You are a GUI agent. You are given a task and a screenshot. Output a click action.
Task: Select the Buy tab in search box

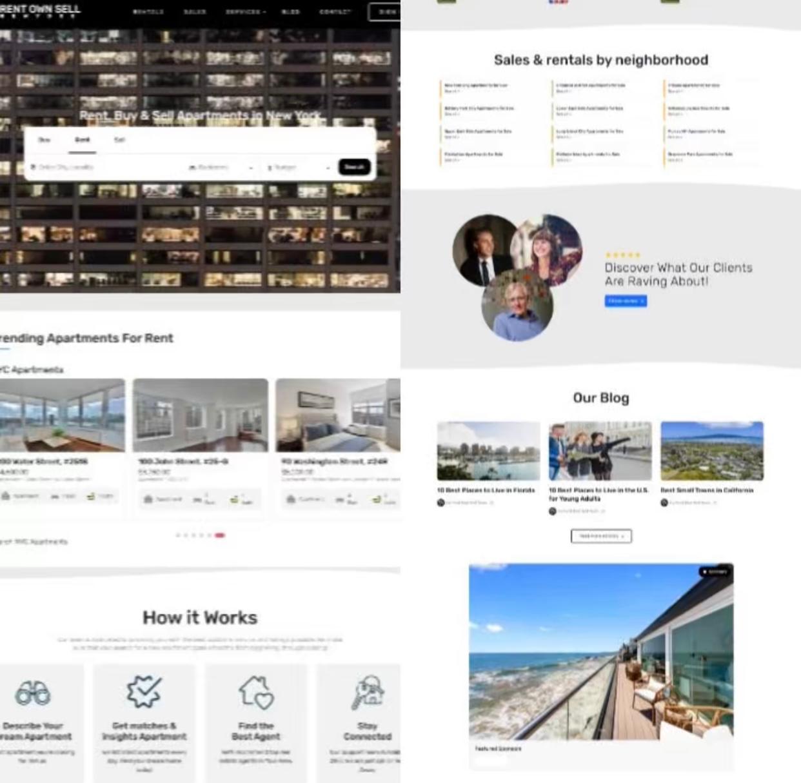tap(44, 140)
